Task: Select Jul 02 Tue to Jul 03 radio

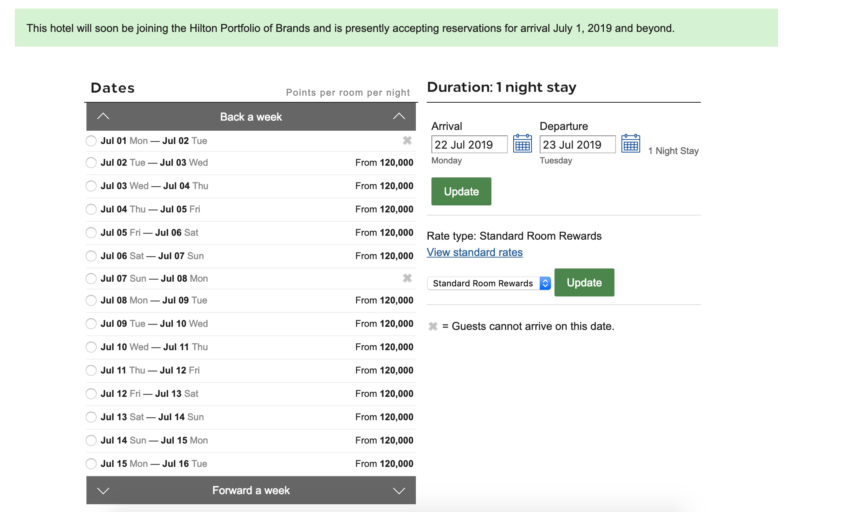Action: (91, 163)
